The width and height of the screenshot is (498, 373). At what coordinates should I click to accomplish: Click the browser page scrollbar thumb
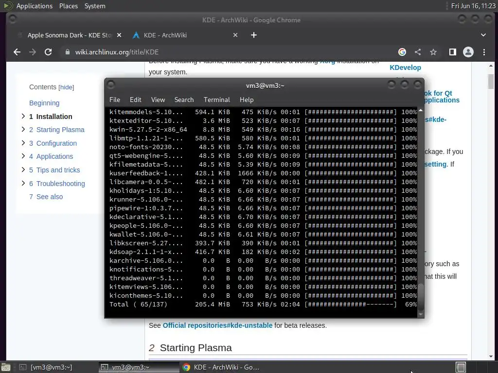pyautogui.click(x=491, y=82)
